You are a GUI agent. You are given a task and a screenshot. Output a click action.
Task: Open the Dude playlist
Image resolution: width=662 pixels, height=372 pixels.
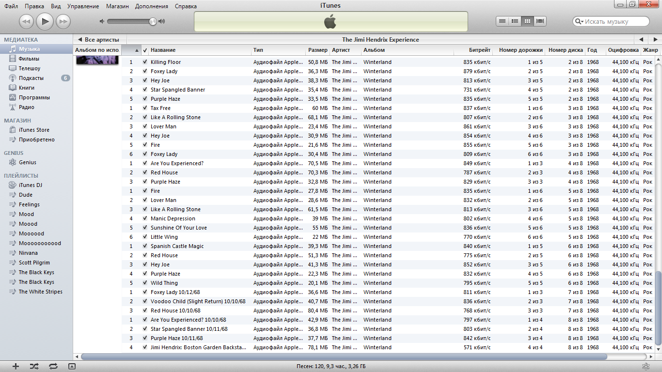tap(36, 195)
